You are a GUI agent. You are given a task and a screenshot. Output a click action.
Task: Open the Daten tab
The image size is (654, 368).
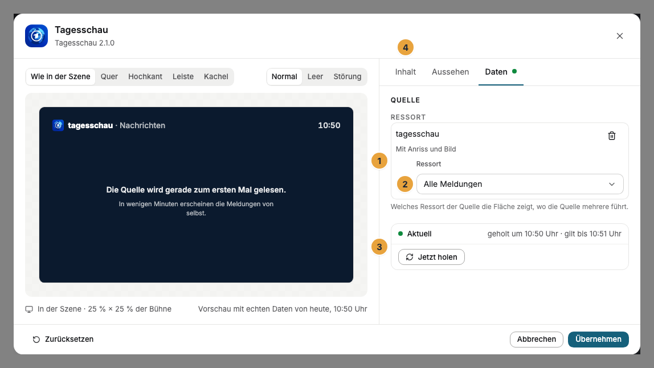point(501,72)
